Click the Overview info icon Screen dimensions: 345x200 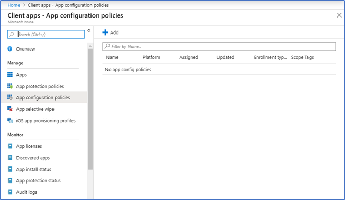pos(10,49)
